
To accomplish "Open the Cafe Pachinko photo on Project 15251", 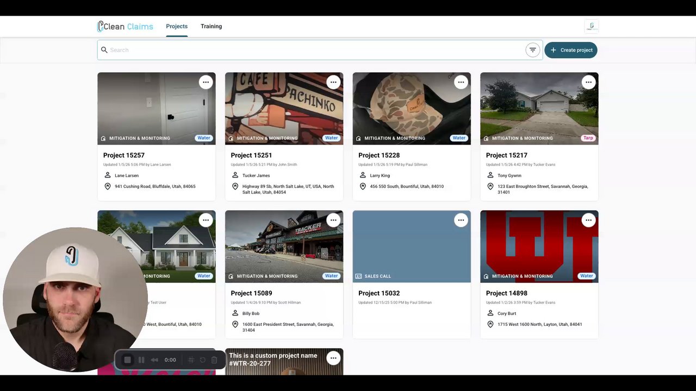I will (284, 109).
